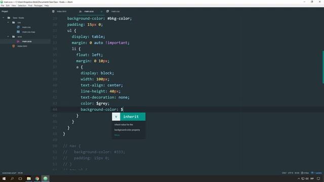
Task: Open the volume icon in system tray
Action: tap(307, 178)
